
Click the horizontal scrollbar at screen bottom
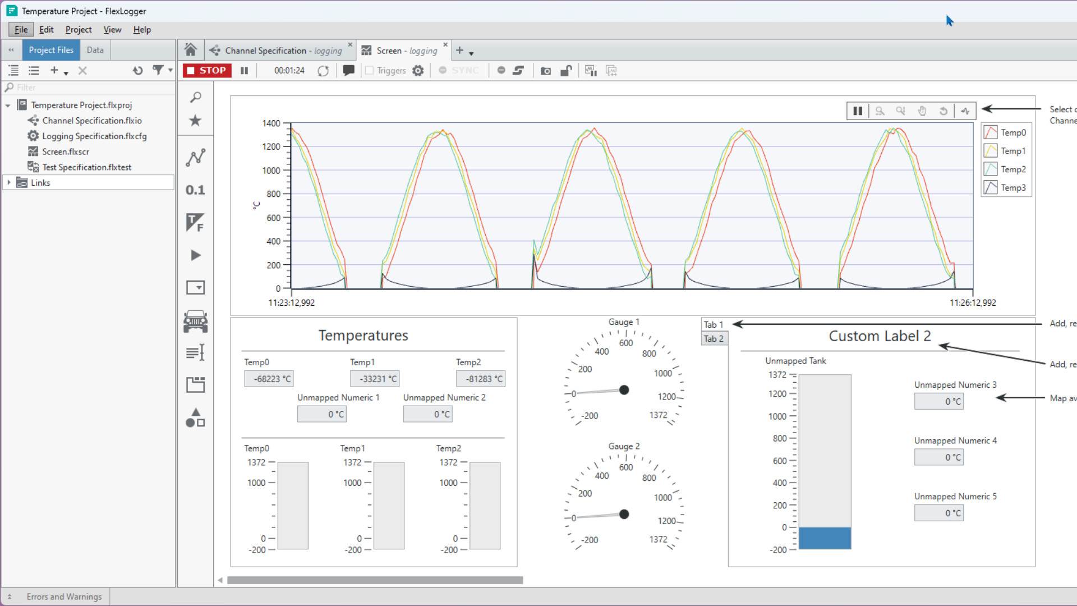pos(375,580)
